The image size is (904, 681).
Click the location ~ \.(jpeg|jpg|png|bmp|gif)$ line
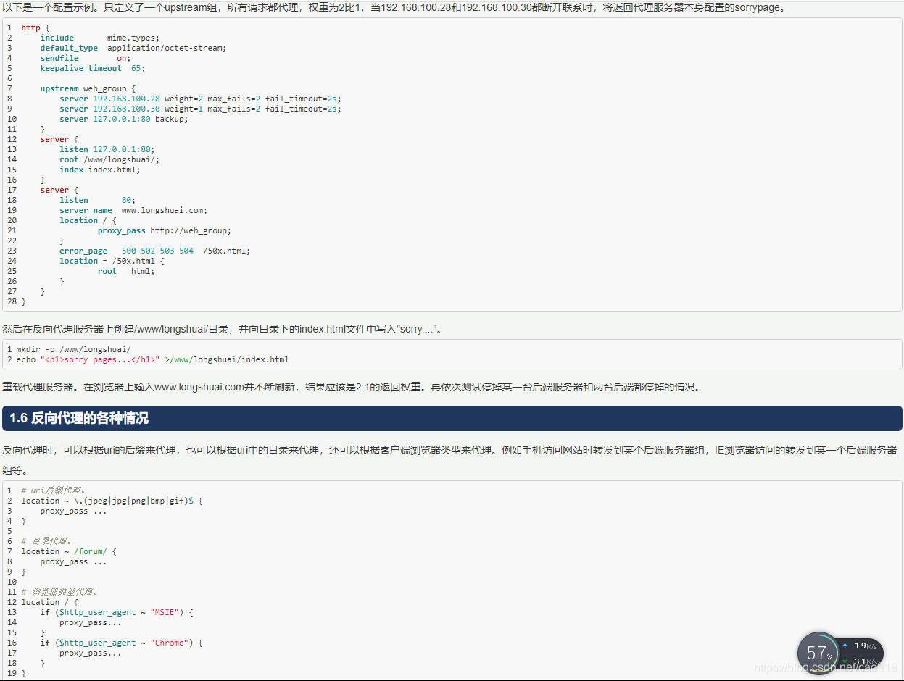(x=112, y=501)
